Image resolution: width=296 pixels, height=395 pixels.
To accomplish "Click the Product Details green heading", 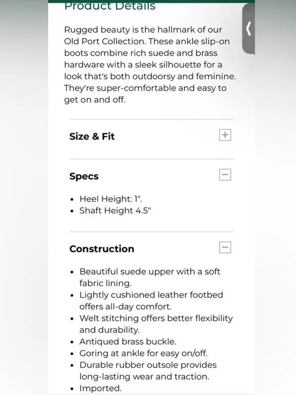I will (x=110, y=6).
